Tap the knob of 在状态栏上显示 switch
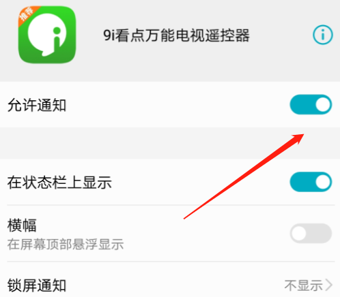The height and width of the screenshot is (297, 340). pyautogui.click(x=323, y=182)
